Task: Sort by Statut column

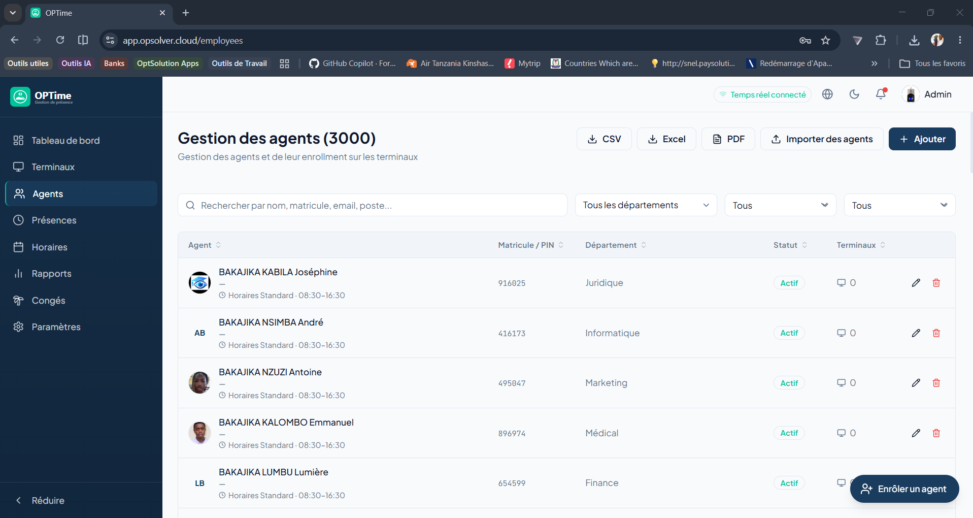Action: click(x=790, y=245)
